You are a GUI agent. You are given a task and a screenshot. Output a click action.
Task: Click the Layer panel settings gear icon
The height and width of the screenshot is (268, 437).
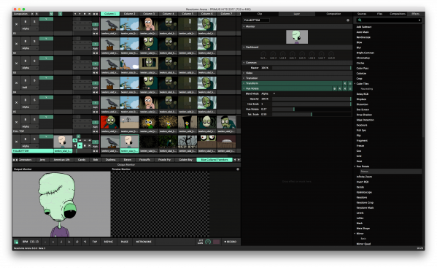pyautogui.click(x=348, y=20)
